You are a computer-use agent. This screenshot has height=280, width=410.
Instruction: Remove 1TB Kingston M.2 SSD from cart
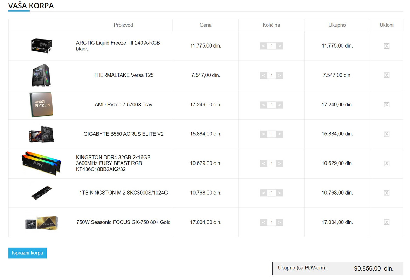pyautogui.click(x=387, y=193)
